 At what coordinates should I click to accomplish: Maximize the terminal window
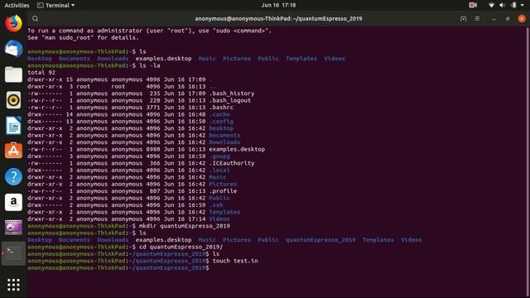[x=508, y=18]
